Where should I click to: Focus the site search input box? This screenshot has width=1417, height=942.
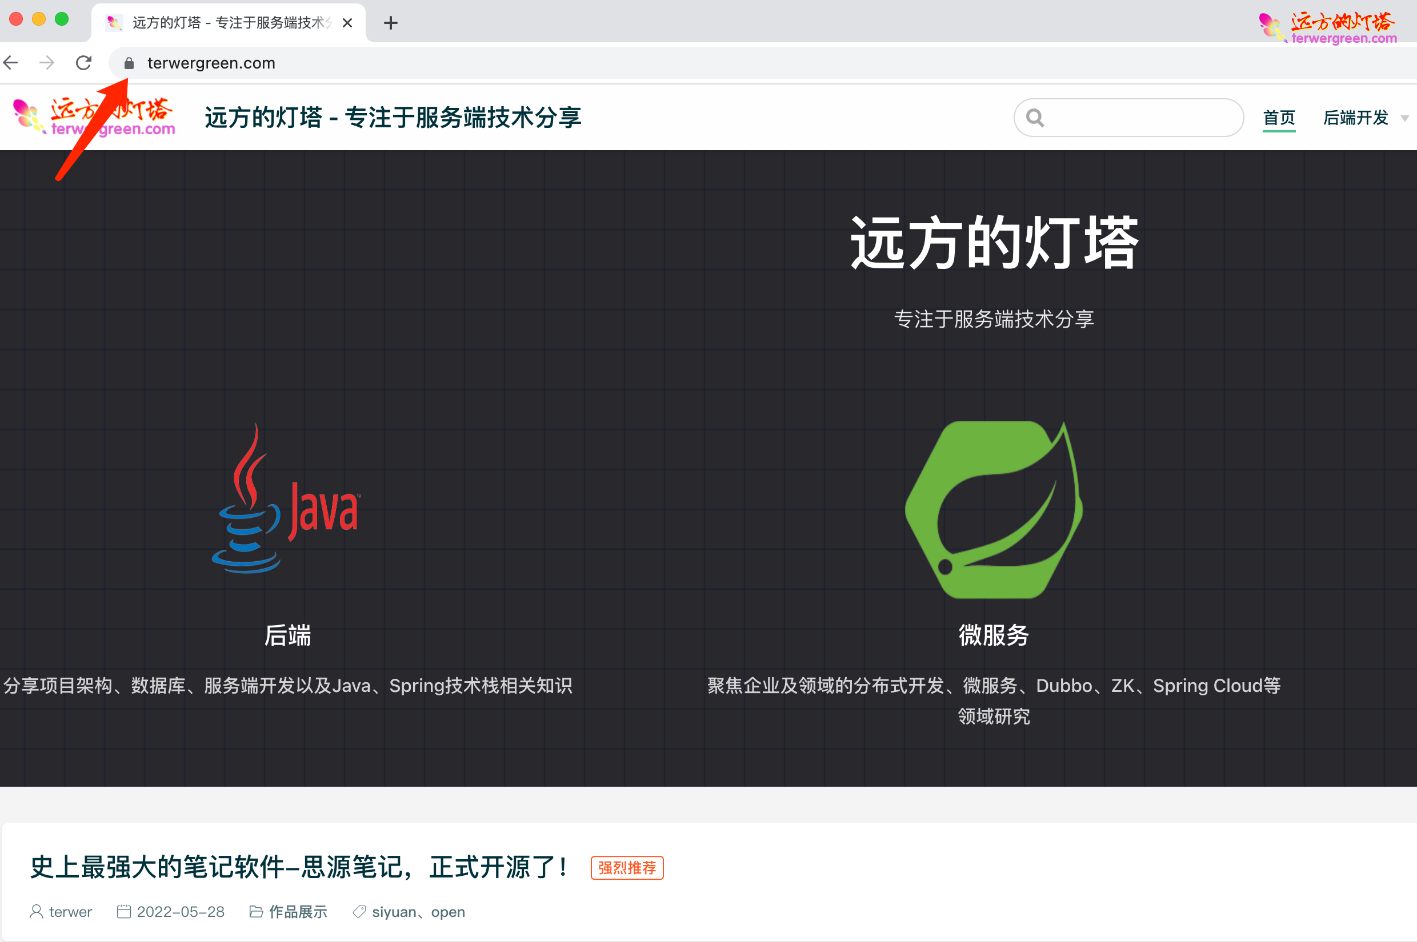(x=1128, y=117)
